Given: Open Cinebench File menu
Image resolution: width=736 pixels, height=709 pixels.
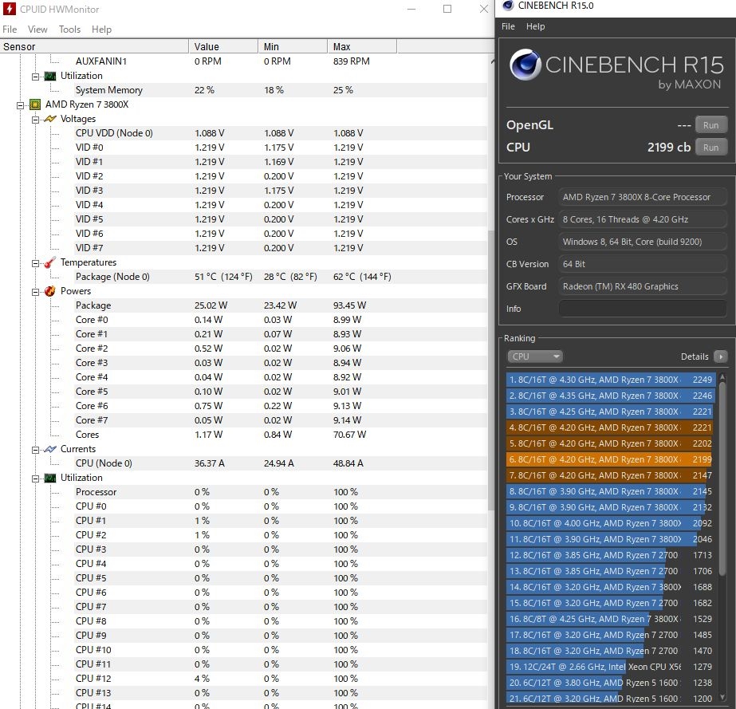Looking at the screenshot, I should [x=508, y=26].
